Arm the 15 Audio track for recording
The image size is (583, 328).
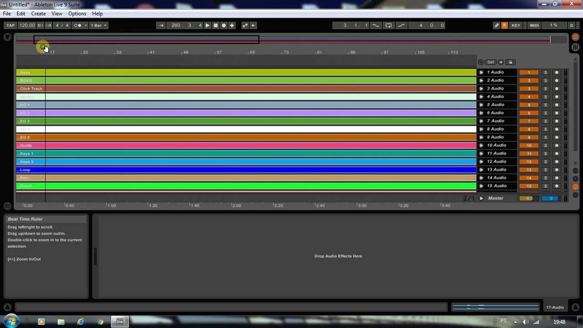tap(556, 186)
